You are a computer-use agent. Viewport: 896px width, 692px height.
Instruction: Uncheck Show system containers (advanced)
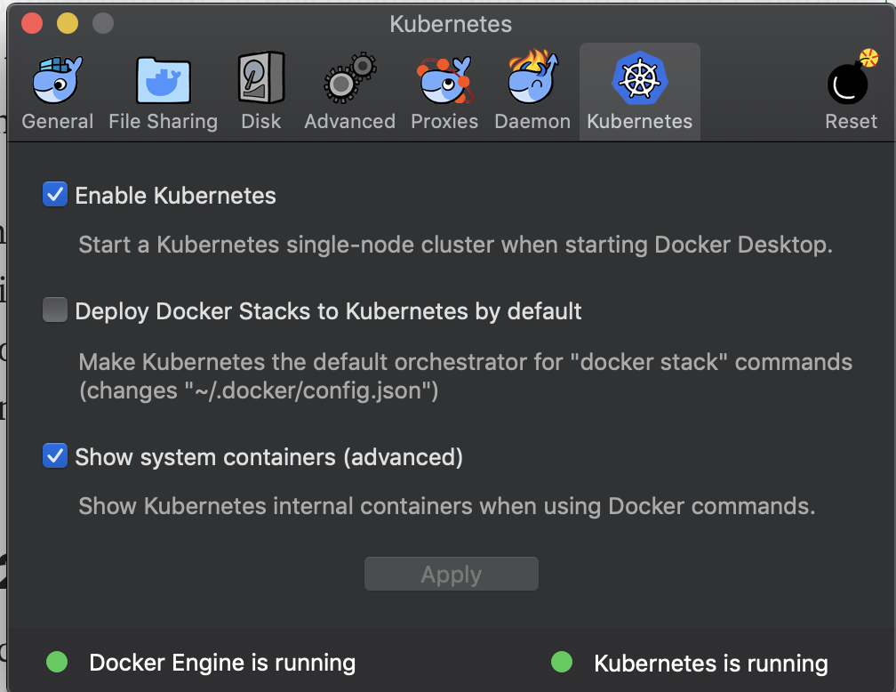coord(55,456)
